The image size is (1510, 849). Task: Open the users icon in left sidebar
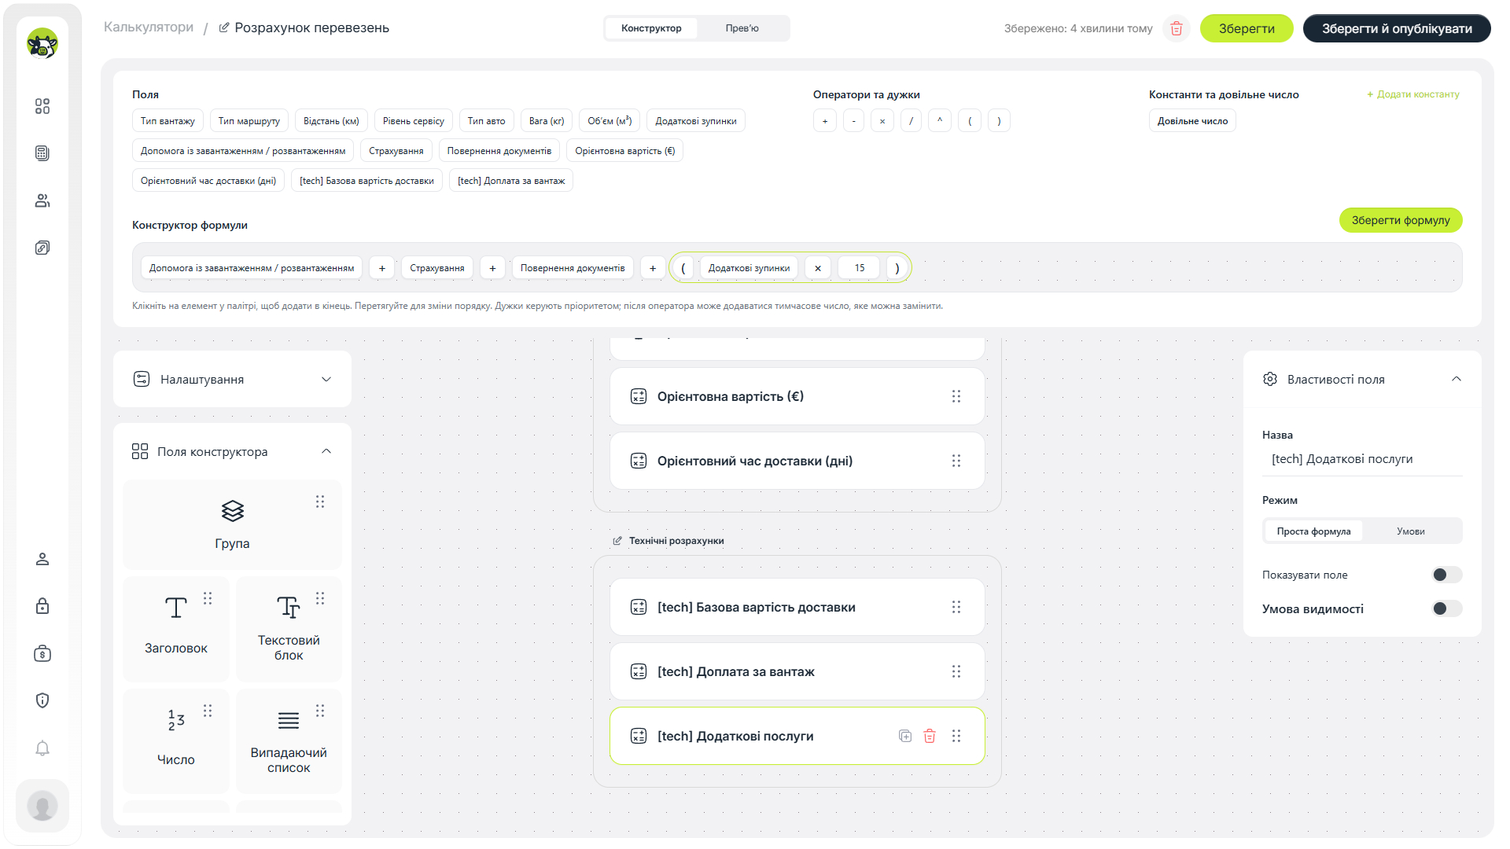[42, 200]
